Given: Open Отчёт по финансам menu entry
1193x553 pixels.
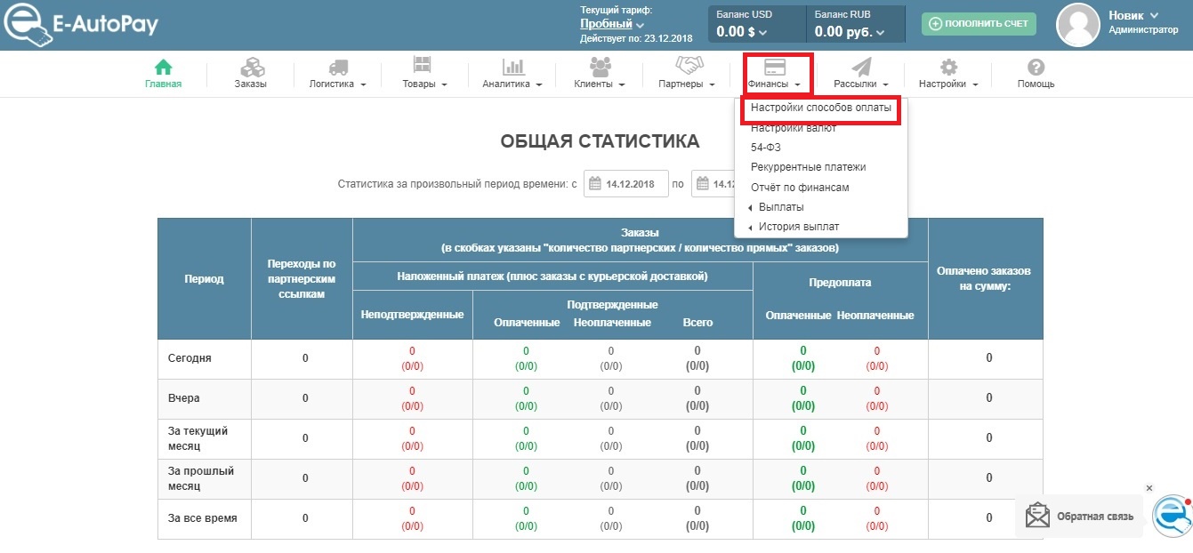Looking at the screenshot, I should point(800,188).
